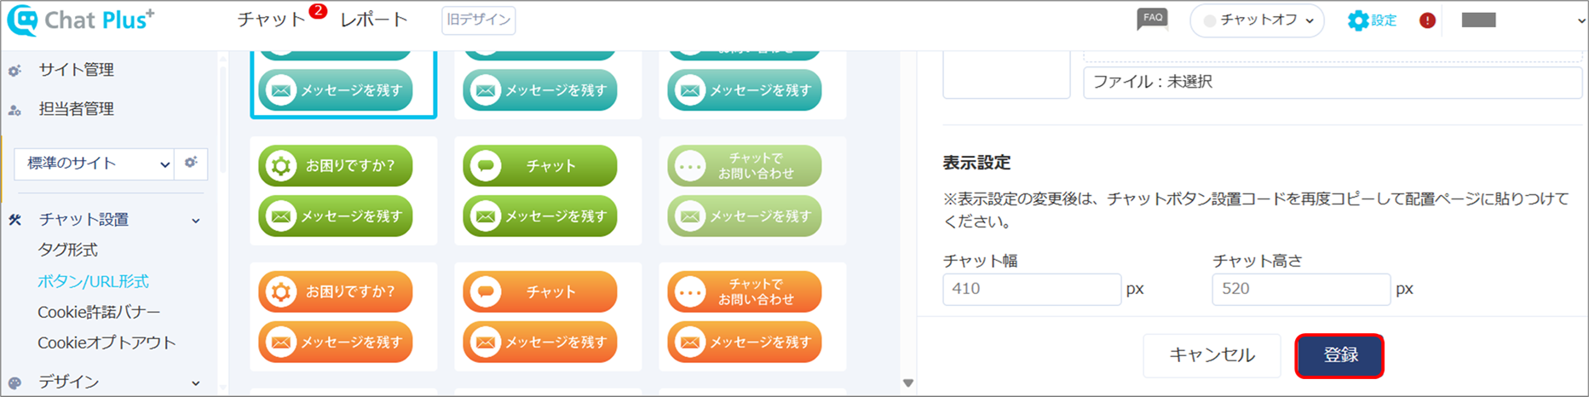Viewport: 1589px width, 397px height.
Task: Switch to 旧デザイン
Action: pyautogui.click(x=479, y=20)
